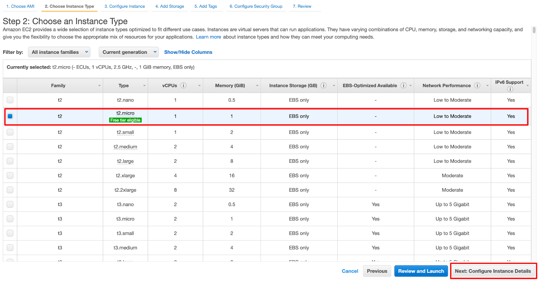
Task: Click the Cancel link
Action: (x=350, y=271)
